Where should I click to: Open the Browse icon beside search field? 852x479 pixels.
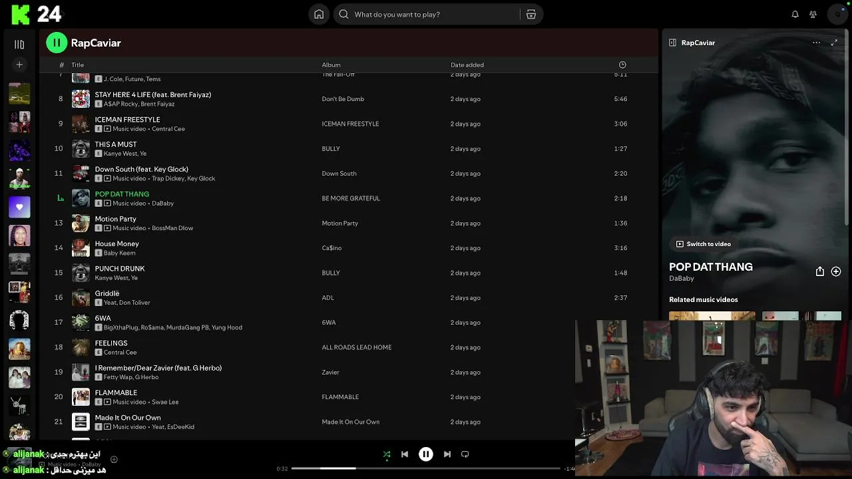531,14
